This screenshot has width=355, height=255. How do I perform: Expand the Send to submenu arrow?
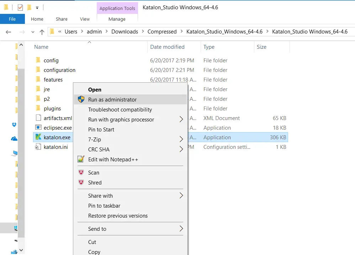[181, 229]
